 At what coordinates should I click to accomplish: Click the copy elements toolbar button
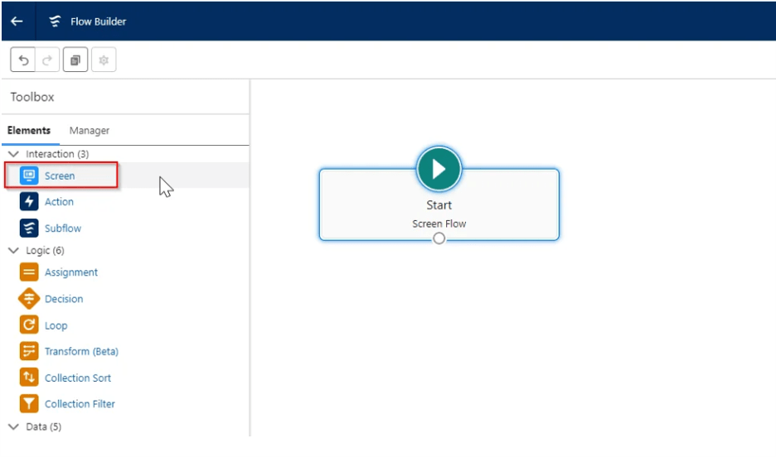(x=75, y=60)
